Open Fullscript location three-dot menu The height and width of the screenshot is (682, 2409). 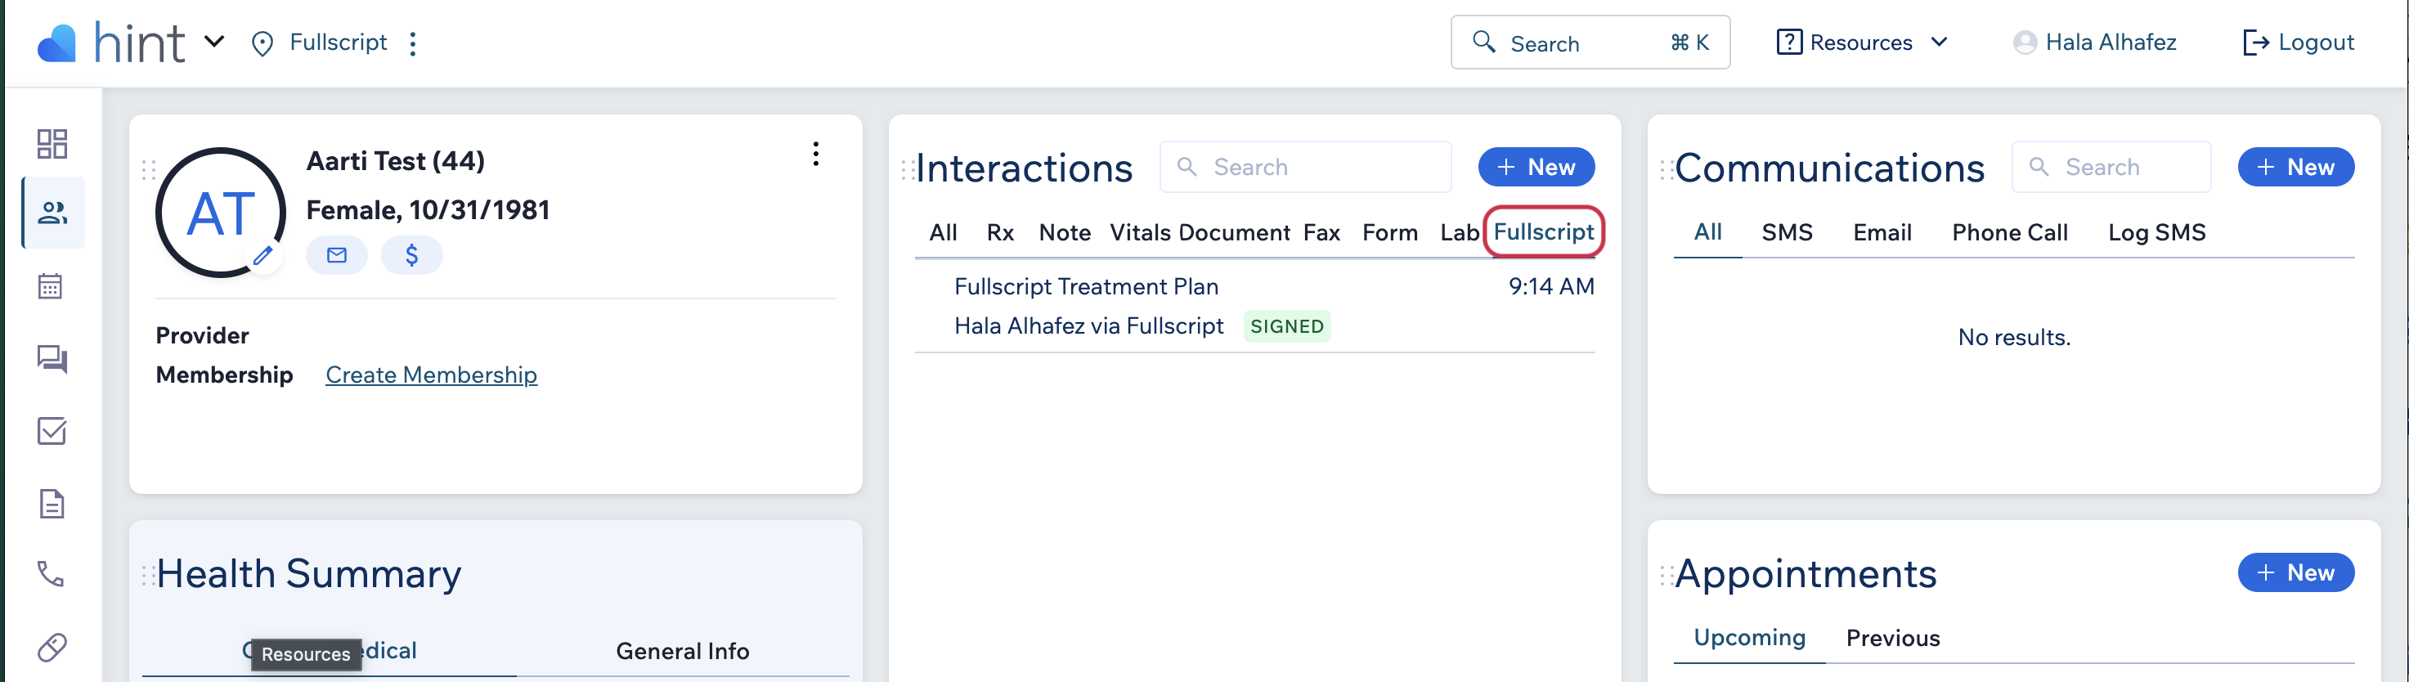pos(413,43)
